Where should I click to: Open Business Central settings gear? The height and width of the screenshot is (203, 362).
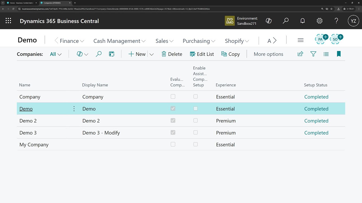click(319, 21)
